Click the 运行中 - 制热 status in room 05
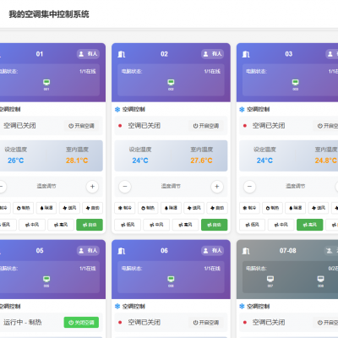 [23, 322]
